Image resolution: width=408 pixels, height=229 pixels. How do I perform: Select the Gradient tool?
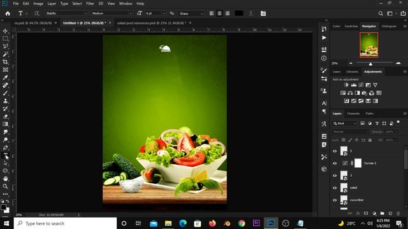[5, 125]
